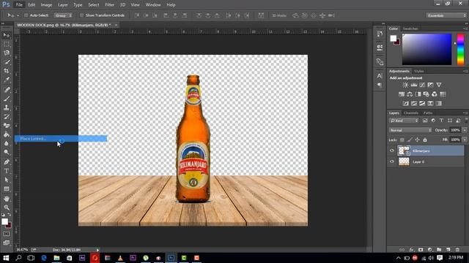Select the Path Selection arrow tool
Image resolution: width=469 pixels, height=263 pixels.
(7, 180)
